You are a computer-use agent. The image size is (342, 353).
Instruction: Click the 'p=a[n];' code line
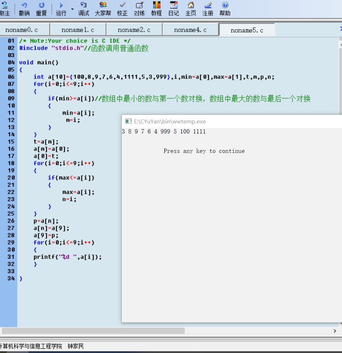click(46, 221)
